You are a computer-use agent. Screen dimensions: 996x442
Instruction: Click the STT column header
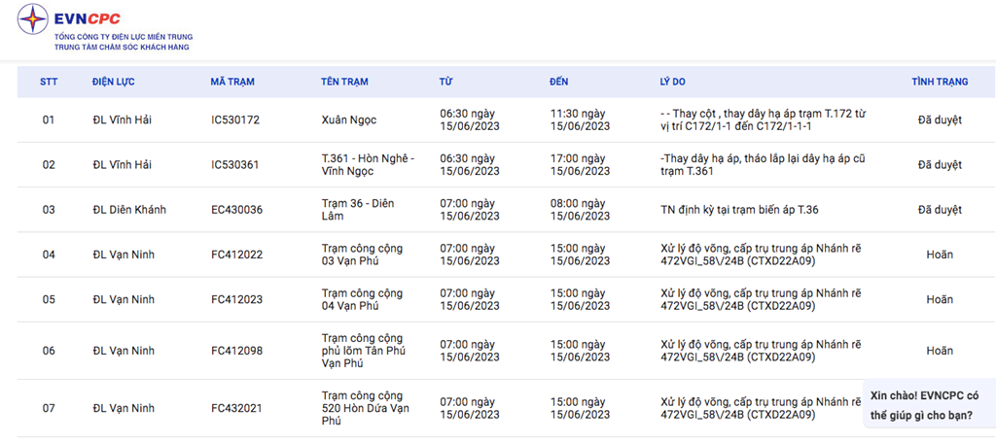(x=49, y=82)
